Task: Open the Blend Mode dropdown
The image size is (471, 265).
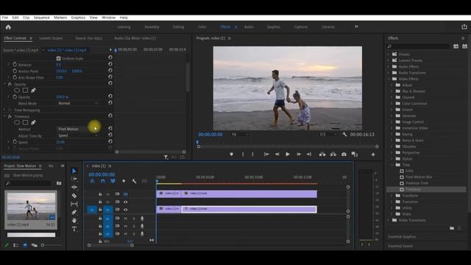Action: (x=79, y=103)
